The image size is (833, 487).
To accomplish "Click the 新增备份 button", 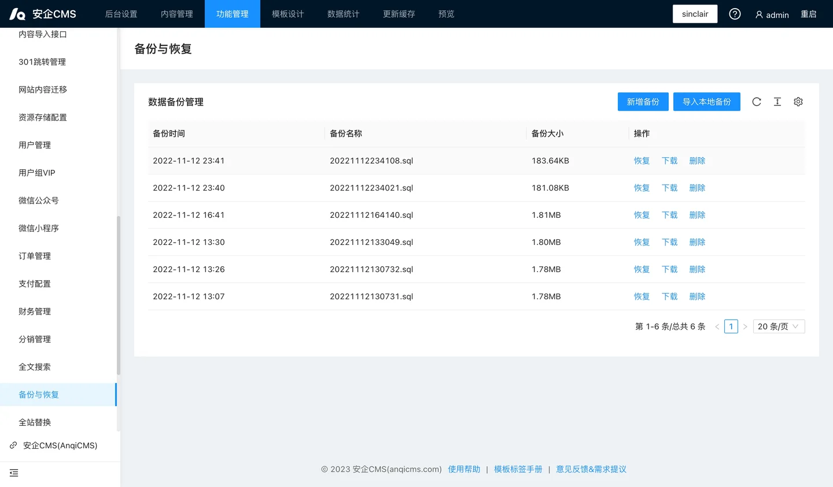I will (643, 102).
